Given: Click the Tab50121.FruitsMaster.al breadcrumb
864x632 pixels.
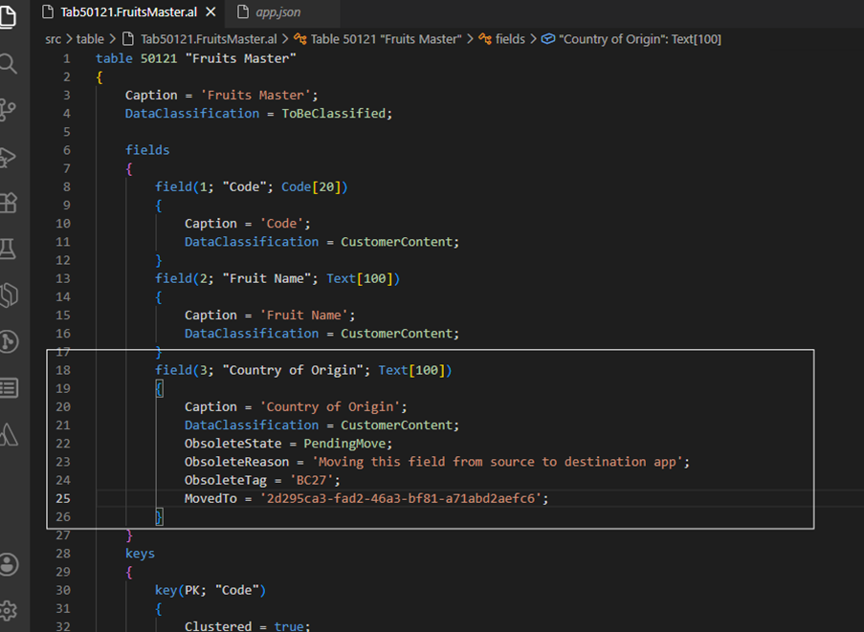Looking at the screenshot, I should pyautogui.click(x=209, y=39).
